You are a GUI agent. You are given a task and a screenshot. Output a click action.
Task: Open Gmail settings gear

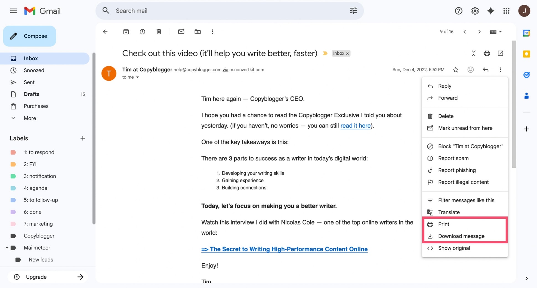(x=475, y=11)
